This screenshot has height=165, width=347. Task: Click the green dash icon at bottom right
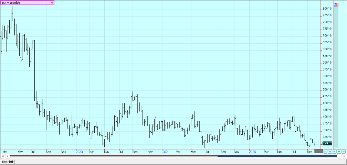point(339,151)
